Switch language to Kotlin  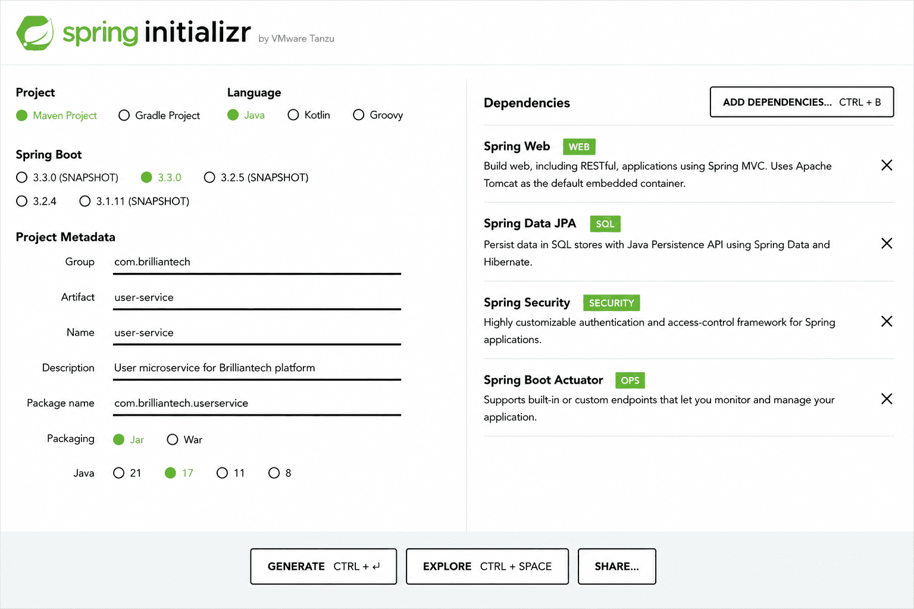[309, 115]
